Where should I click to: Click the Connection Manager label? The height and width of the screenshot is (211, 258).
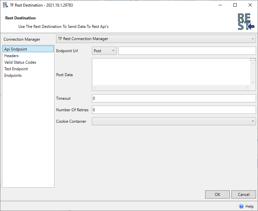(x=22, y=39)
